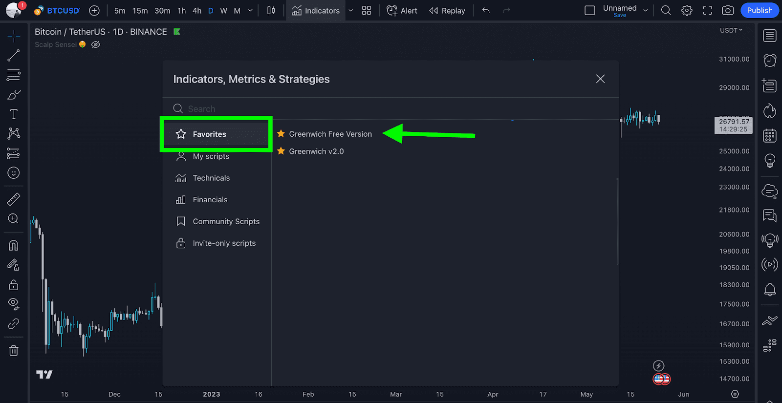Change the USDT price scale currency

pyautogui.click(x=731, y=30)
